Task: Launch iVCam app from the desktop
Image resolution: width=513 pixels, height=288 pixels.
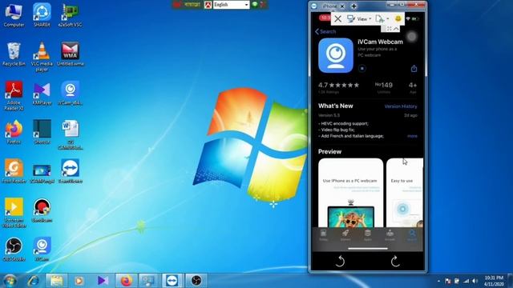Action: pos(42,249)
